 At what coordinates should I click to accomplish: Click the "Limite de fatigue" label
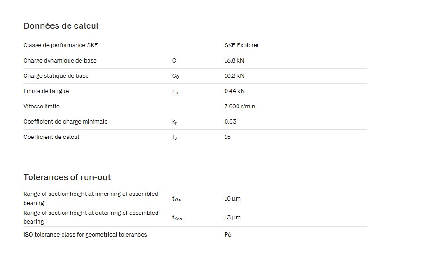pos(46,91)
